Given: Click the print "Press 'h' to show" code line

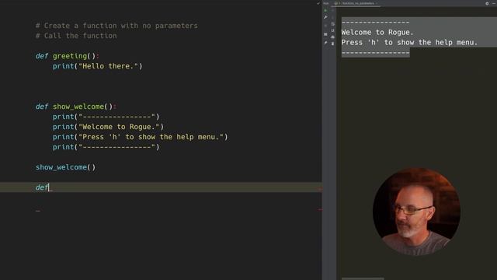Looking at the screenshot, I should click(x=140, y=137).
